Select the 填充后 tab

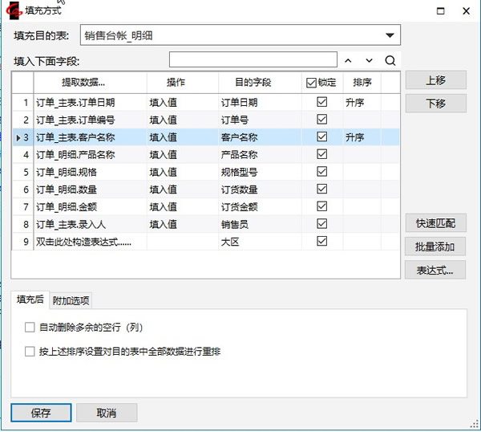tap(30, 300)
